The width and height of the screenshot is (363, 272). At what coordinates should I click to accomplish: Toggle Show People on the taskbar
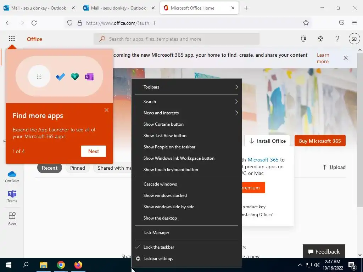point(186,147)
